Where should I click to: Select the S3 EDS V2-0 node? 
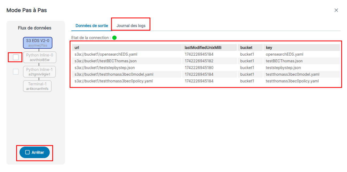click(38, 43)
